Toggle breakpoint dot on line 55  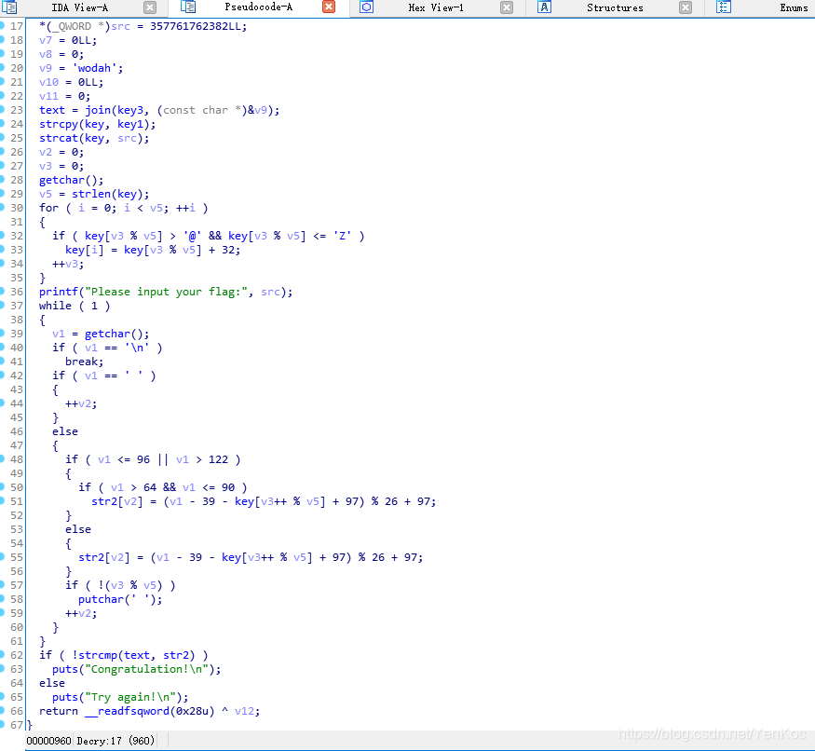pyautogui.click(x=2, y=556)
